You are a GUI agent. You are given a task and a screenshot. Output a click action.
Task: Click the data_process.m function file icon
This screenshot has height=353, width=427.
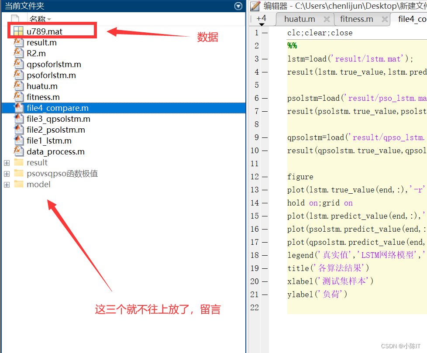coord(18,151)
